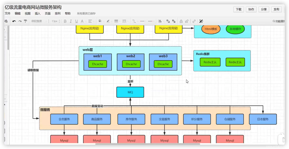Click the unlock icon

(187, 21)
